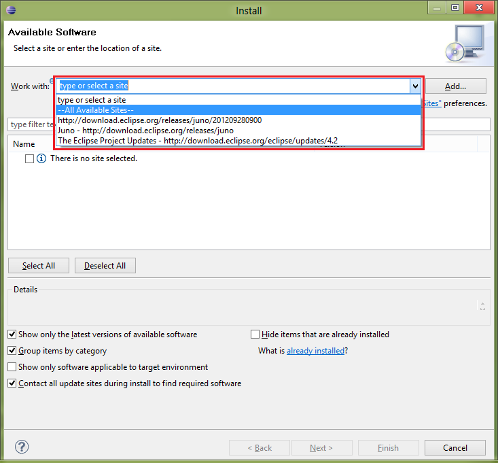
Task: Click the Name column header
Action: pyautogui.click(x=24, y=144)
